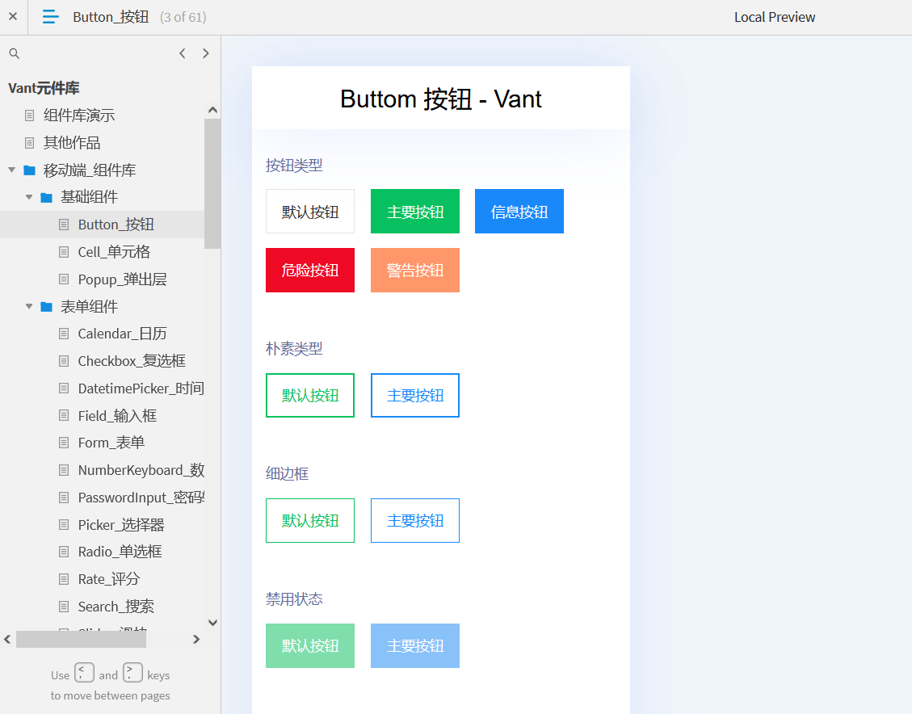Click the page icon beside Cell_单元格

[x=64, y=252]
